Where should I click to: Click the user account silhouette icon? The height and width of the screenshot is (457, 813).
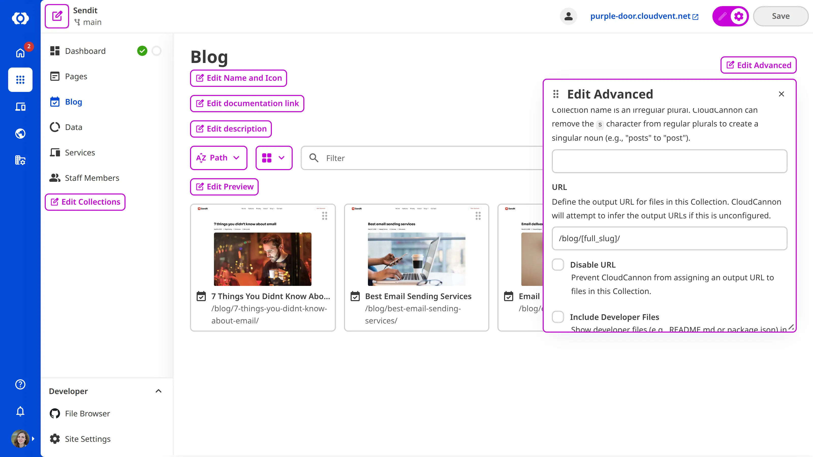coord(568,16)
